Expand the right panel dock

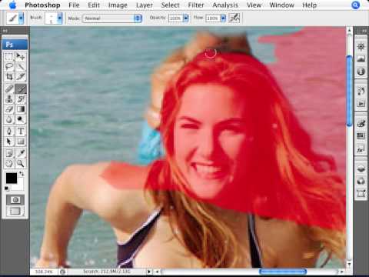[364, 31]
